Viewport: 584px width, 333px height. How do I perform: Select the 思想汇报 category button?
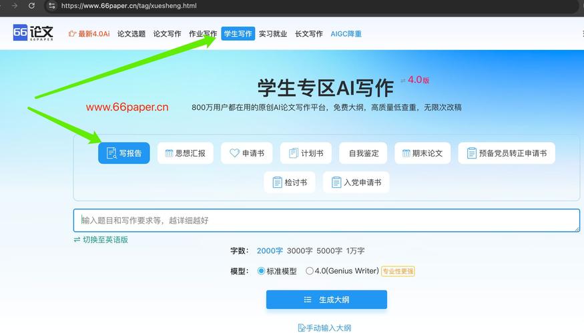[x=186, y=153]
